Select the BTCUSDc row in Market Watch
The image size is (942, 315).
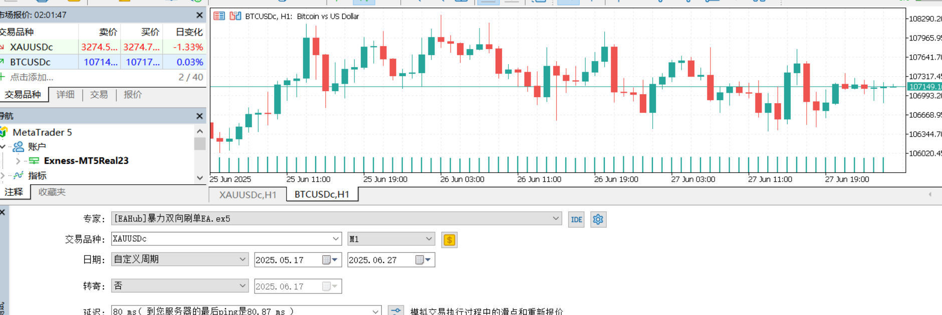point(103,62)
